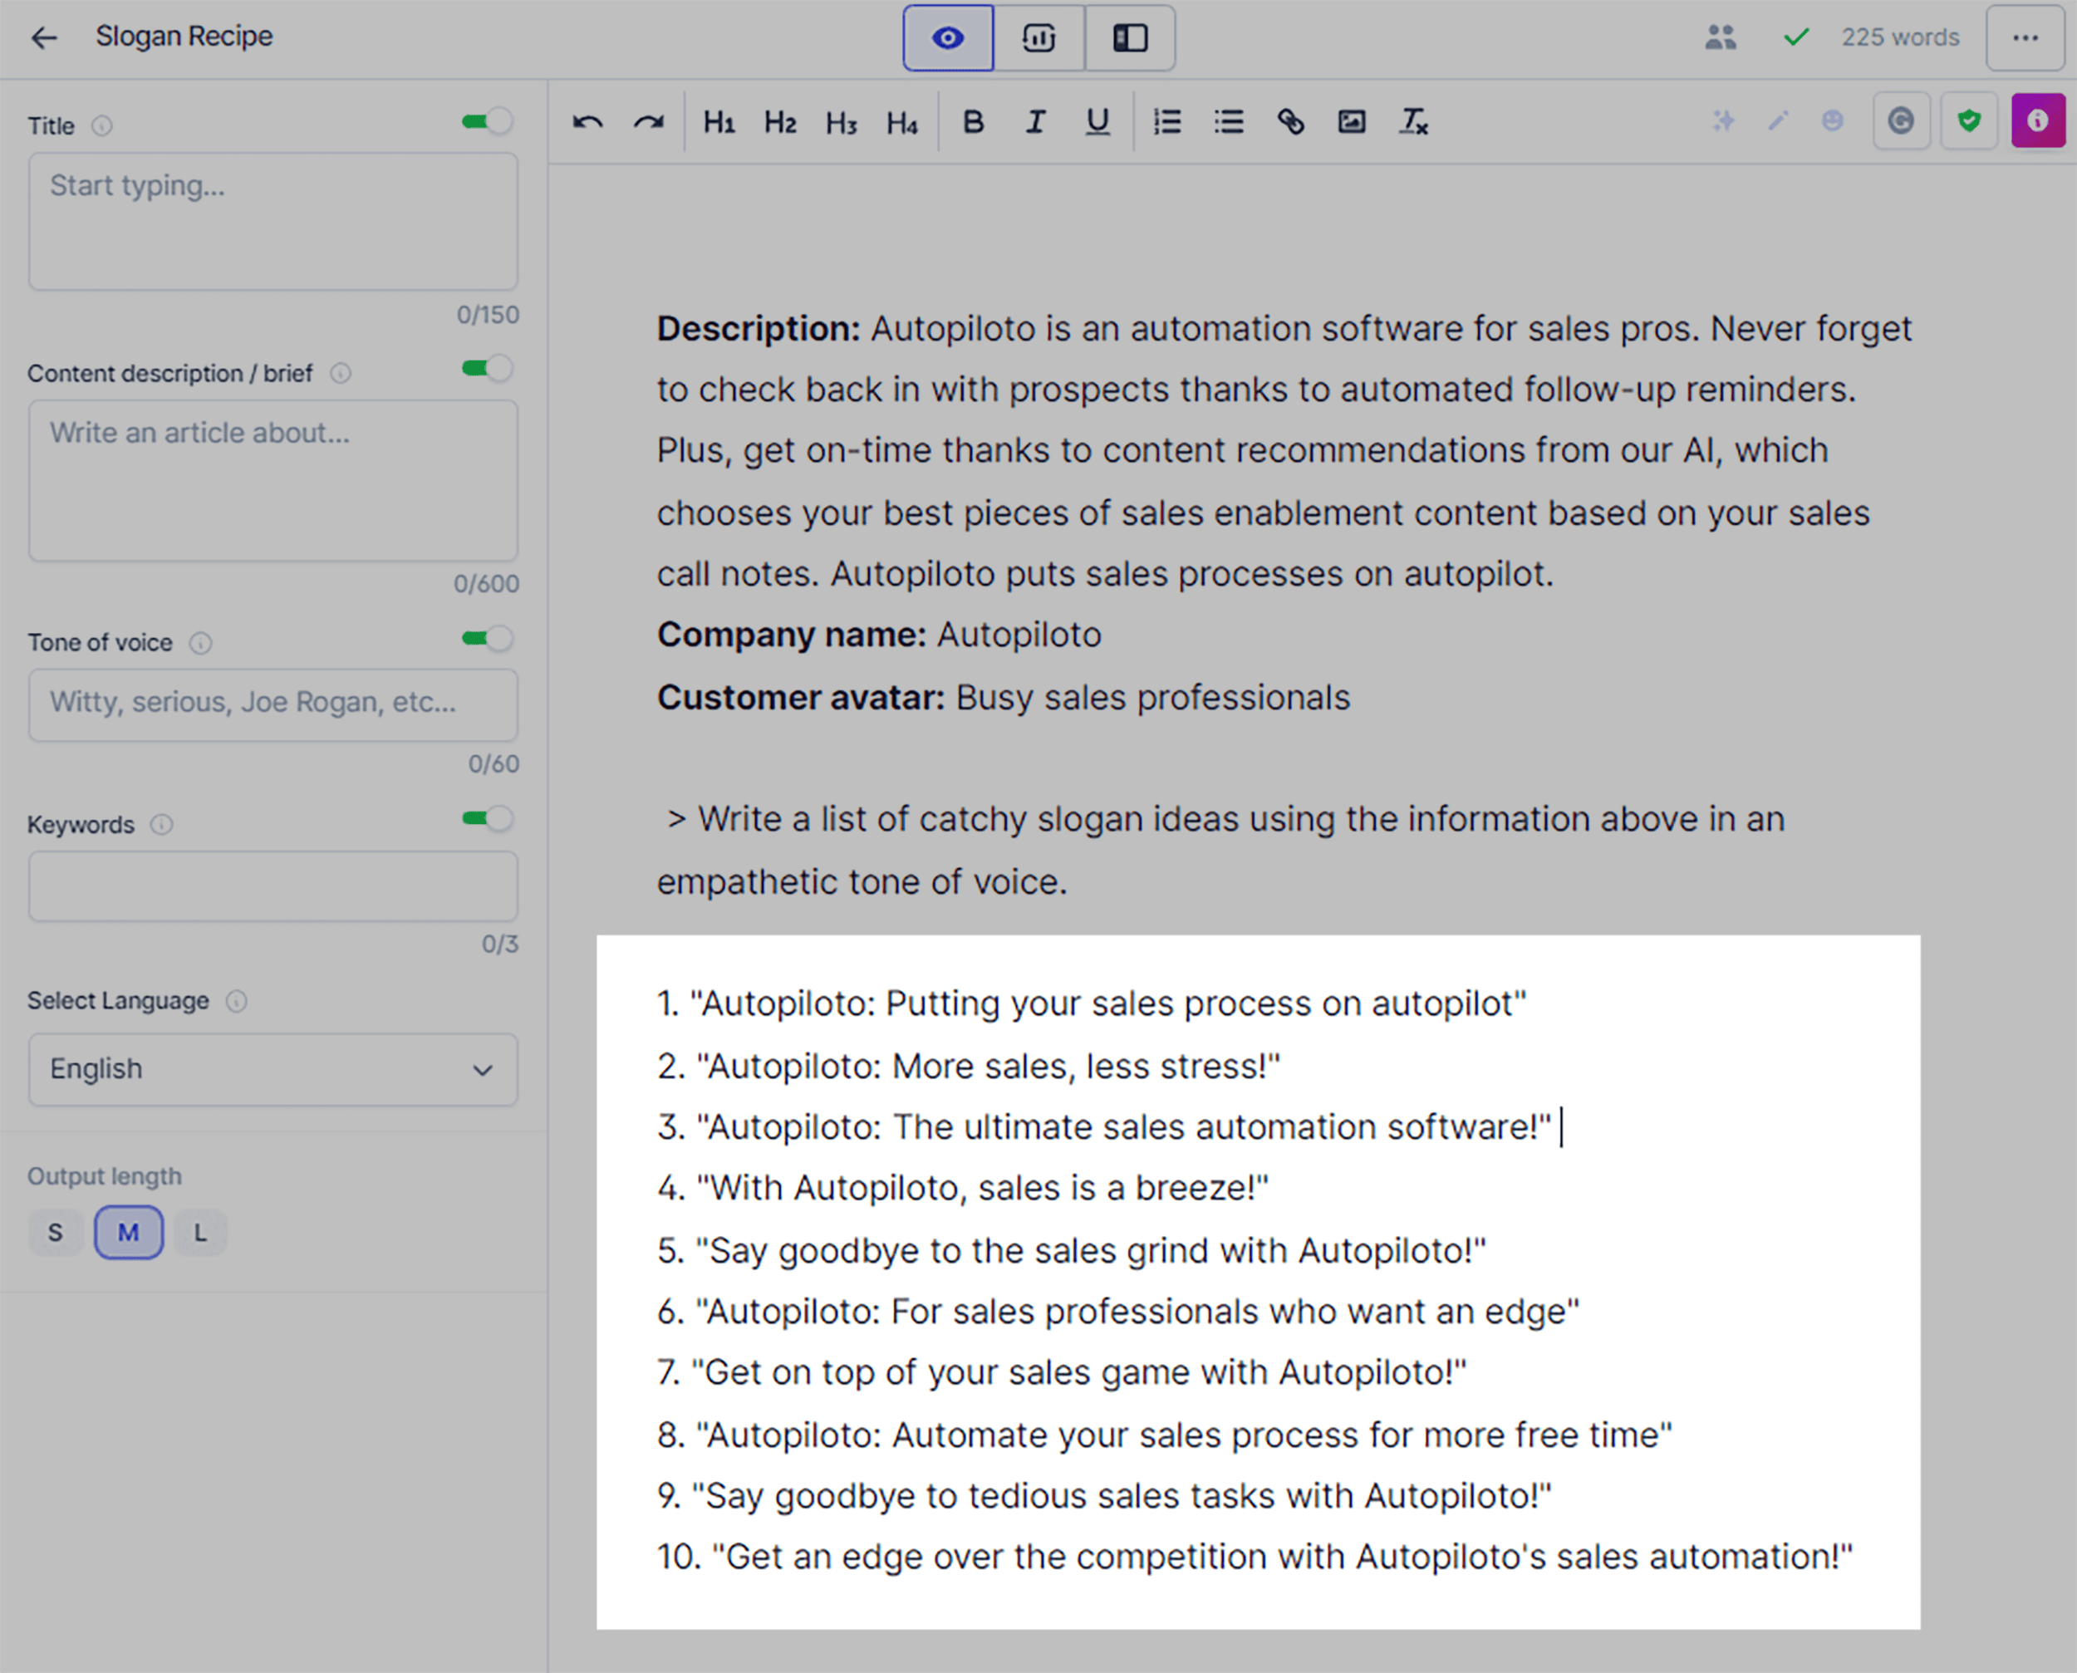The image size is (2077, 1673).
Task: Apply a numbered list to the text
Action: tap(1166, 121)
